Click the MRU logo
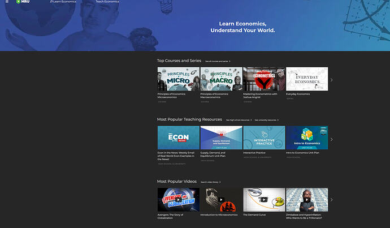Image resolution: width=390 pixels, height=228 pixels. pyautogui.click(x=23, y=2)
